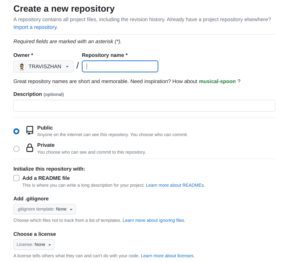Follow the Import a repository link
Viewport: 300px width, 262px height.
click(x=35, y=27)
